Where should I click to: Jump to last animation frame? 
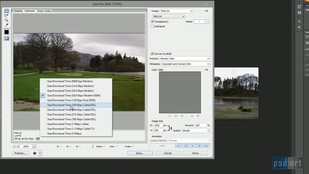(x=206, y=146)
